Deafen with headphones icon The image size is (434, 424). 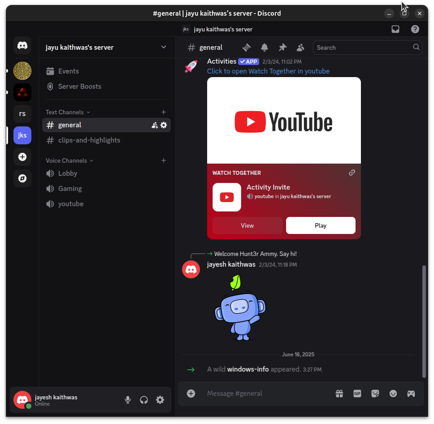click(x=144, y=400)
